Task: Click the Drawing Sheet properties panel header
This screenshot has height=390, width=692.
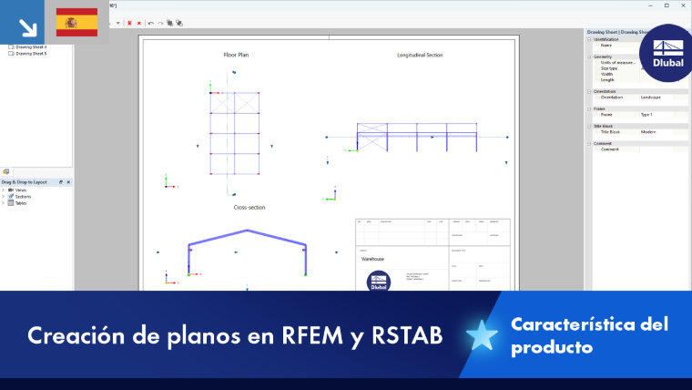Action: tap(618, 32)
